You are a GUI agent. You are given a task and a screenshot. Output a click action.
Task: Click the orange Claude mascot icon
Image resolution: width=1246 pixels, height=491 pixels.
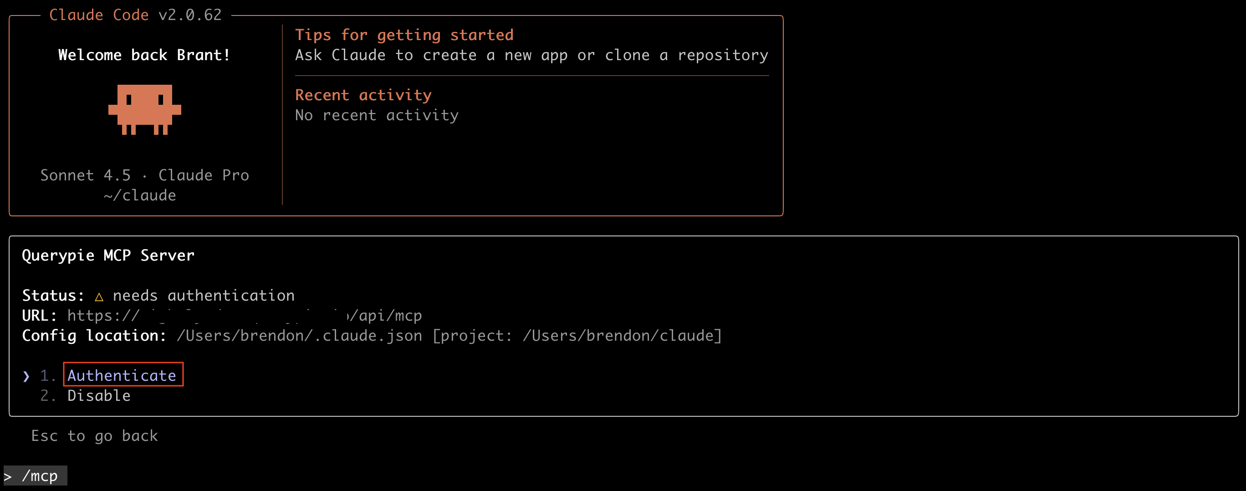pyautogui.click(x=144, y=109)
